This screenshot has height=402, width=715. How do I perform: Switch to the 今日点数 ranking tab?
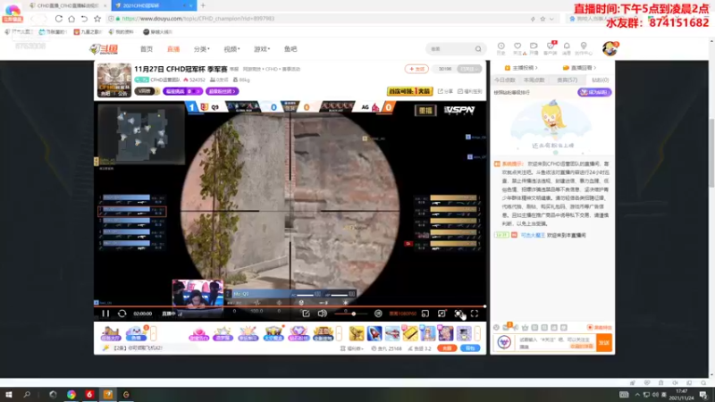click(x=505, y=80)
